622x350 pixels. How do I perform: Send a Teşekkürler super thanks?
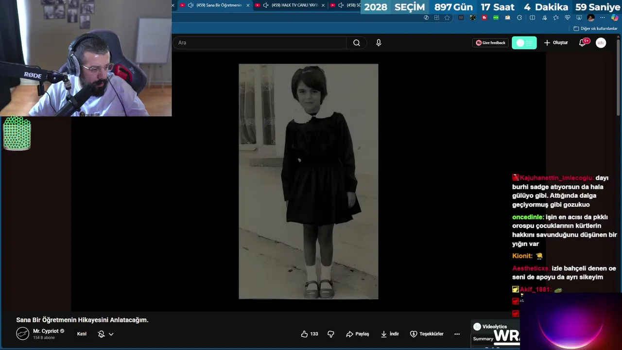[x=427, y=334]
